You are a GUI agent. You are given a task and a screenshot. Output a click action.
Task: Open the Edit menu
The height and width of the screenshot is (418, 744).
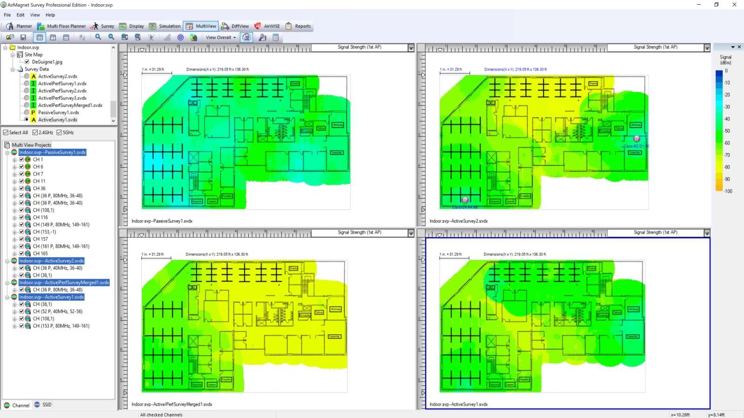coord(20,15)
